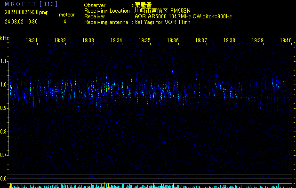This screenshot has height=188, width=296.
Task: Click the 0.8 frequency axis label
Action: [x=4, y=132]
